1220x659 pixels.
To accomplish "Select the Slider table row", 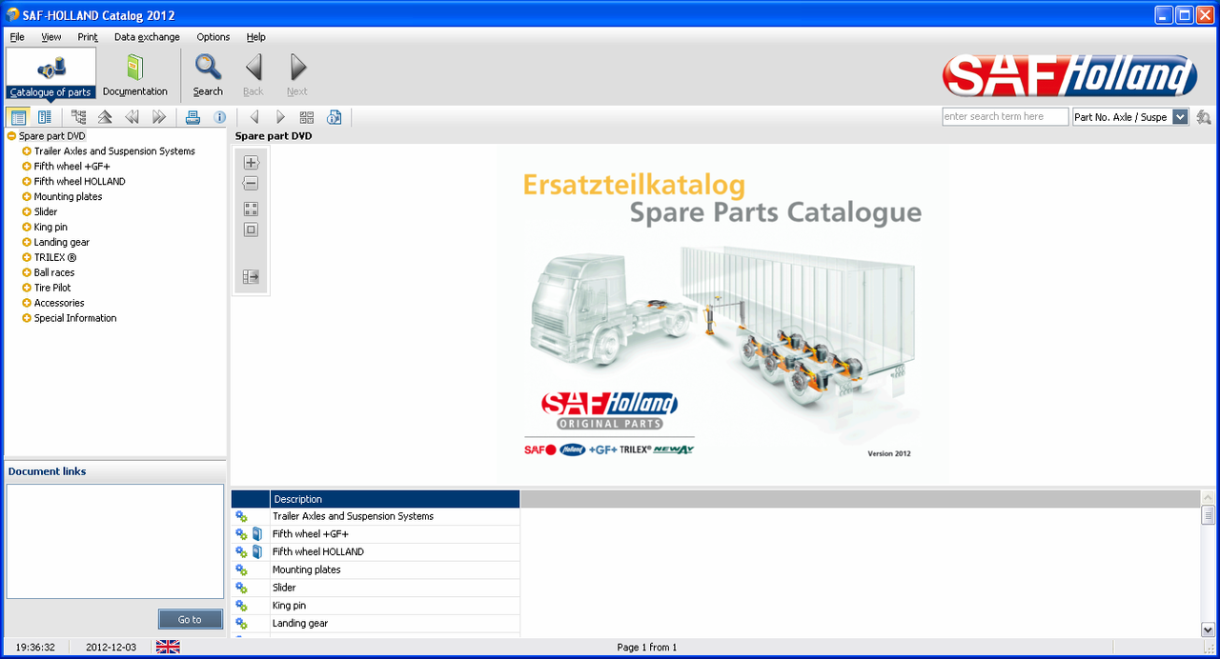I will [376, 588].
